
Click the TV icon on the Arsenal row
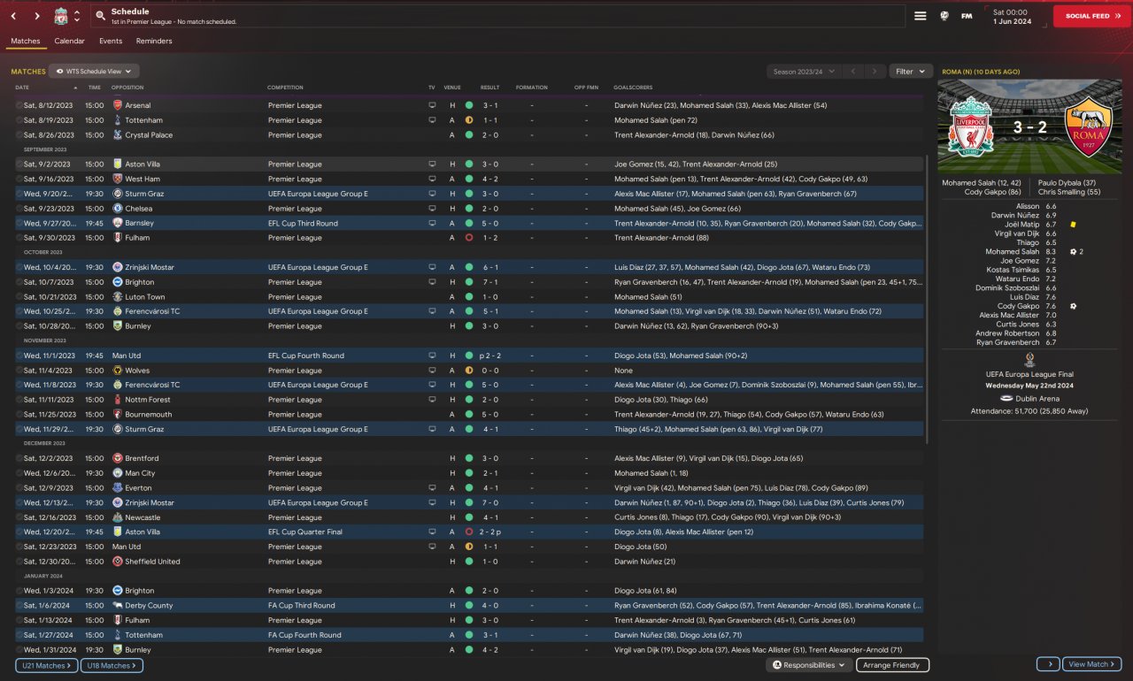(432, 105)
